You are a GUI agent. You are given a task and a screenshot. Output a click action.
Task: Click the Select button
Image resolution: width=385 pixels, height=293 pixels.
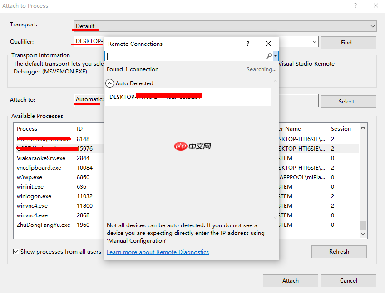pos(348,101)
